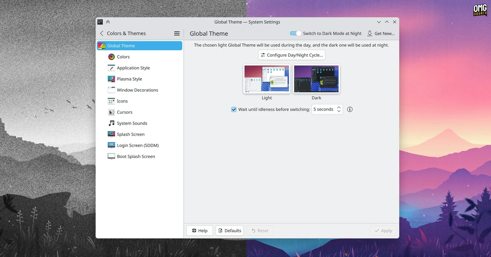
Task: Increase idle seconds with up arrow
Action: [x=339, y=107]
